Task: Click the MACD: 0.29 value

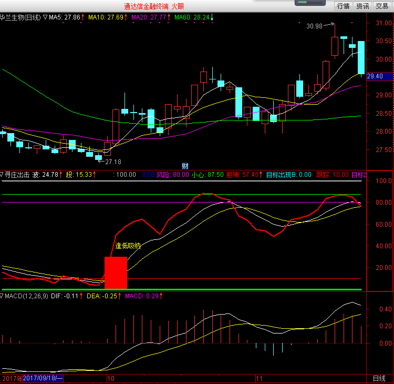Action: 142,296
